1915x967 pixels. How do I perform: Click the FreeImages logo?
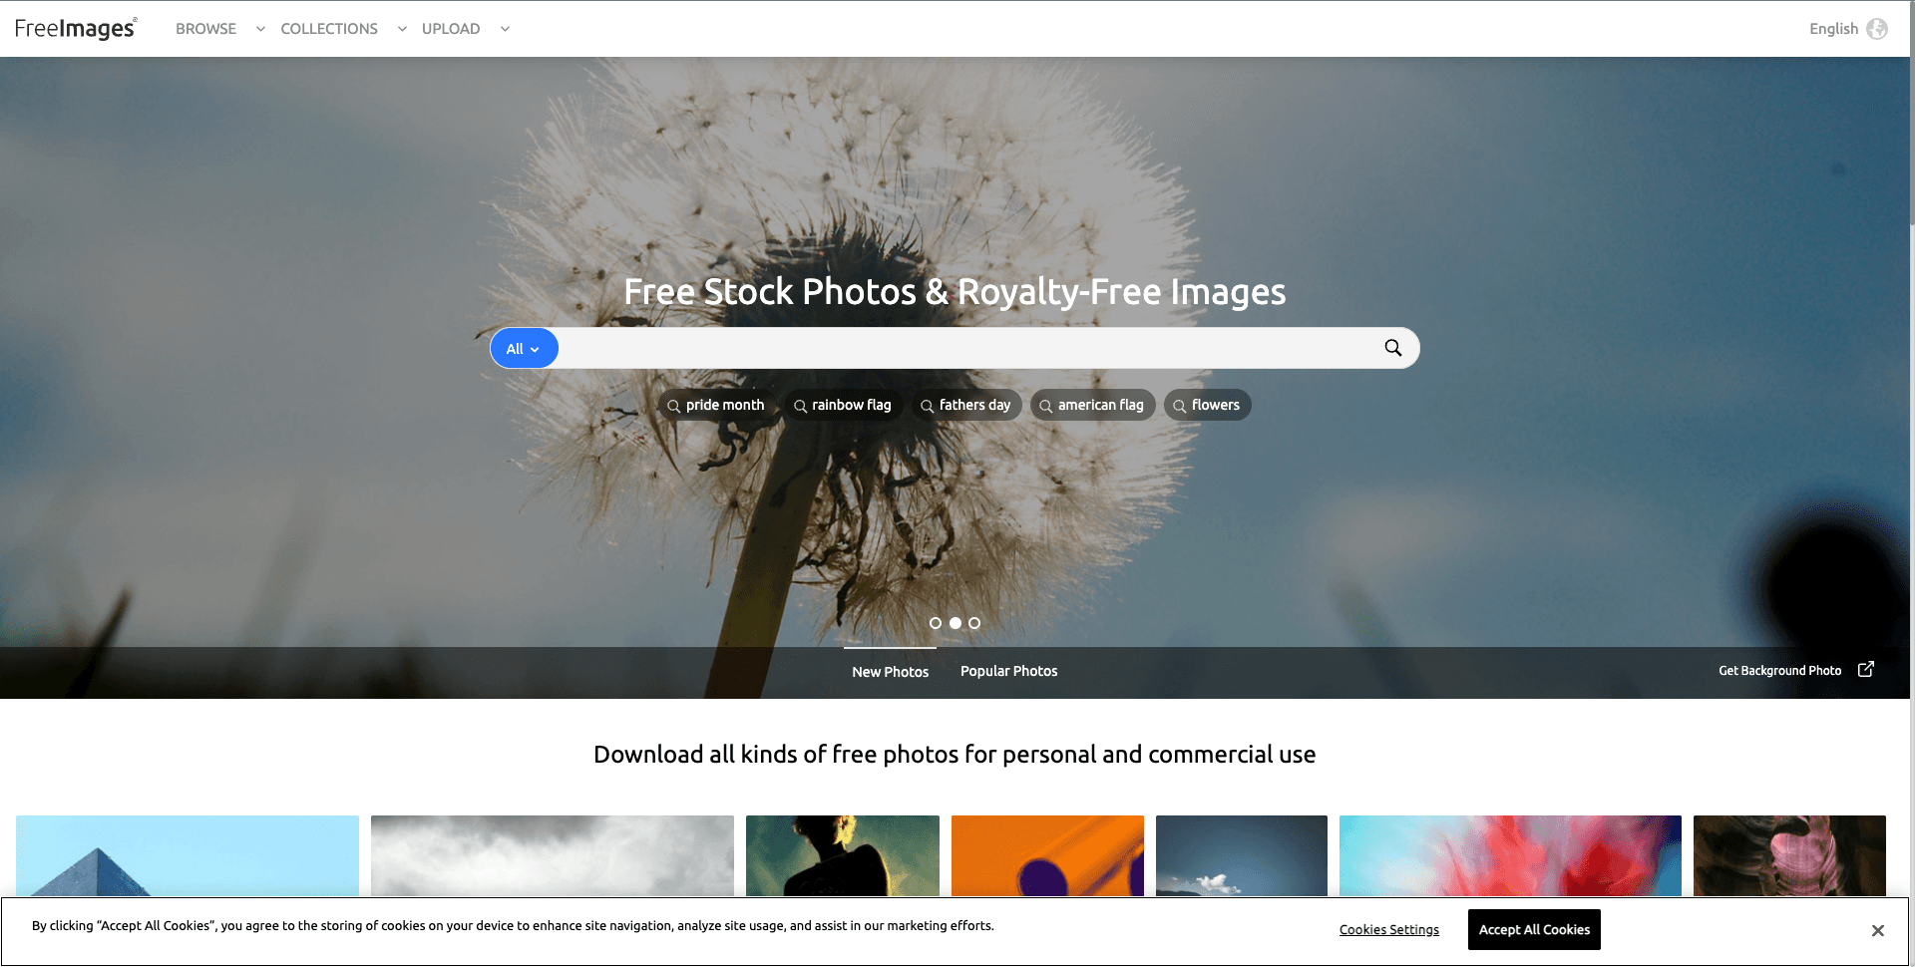tap(76, 28)
